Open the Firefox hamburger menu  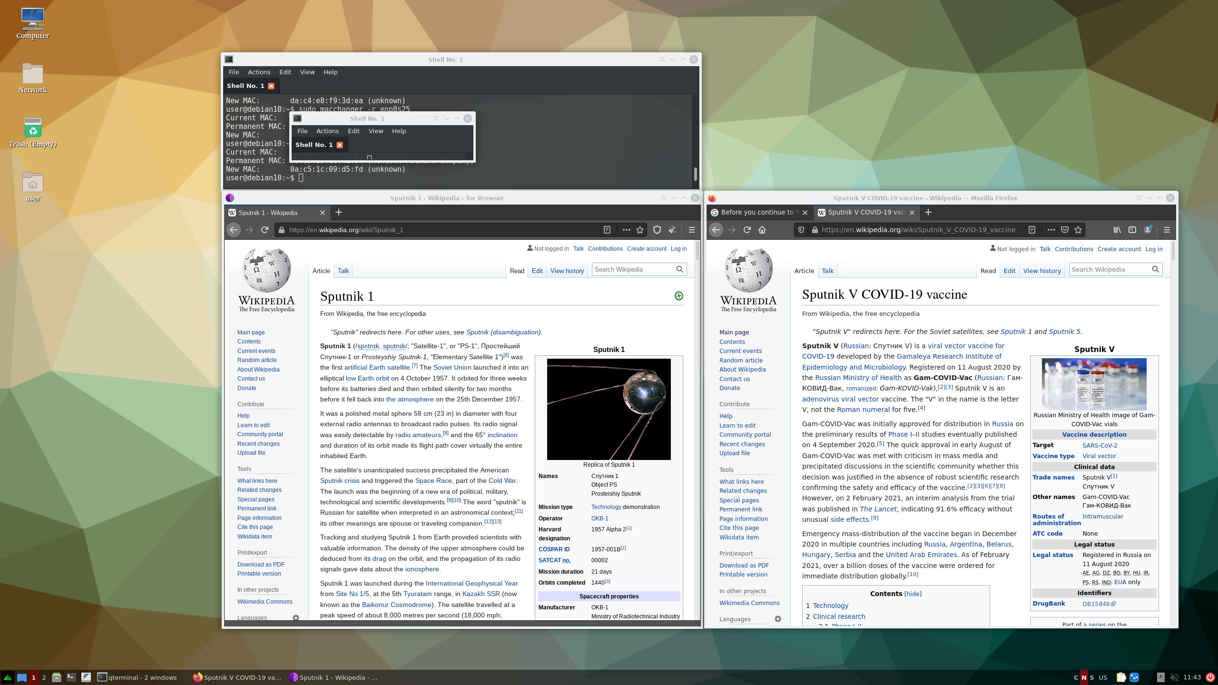coord(1167,230)
